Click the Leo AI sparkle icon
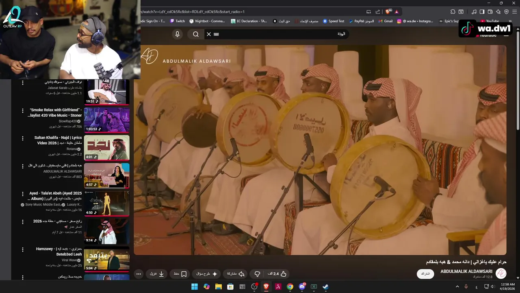This screenshot has width=520, height=293. point(498,12)
